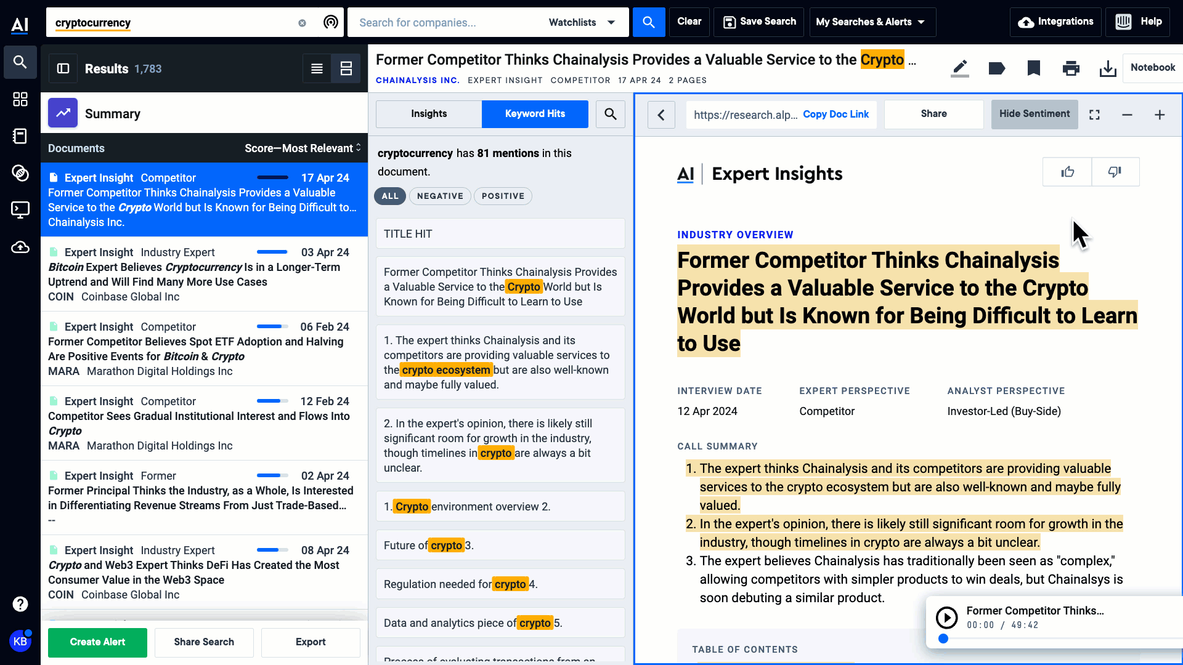Viewport: 1183px width, 665px height.
Task: Open the Watchlists dropdown
Action: click(x=582, y=22)
